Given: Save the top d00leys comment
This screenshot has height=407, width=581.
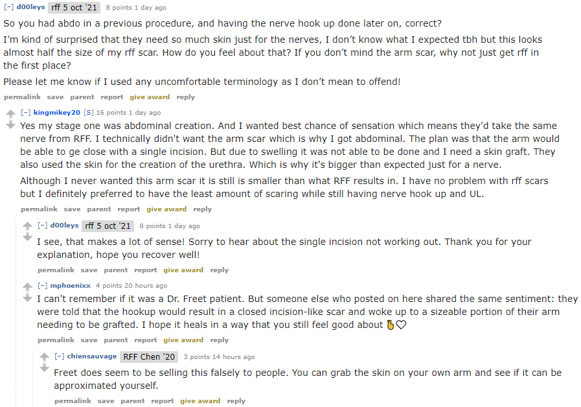Looking at the screenshot, I should 55,97.
